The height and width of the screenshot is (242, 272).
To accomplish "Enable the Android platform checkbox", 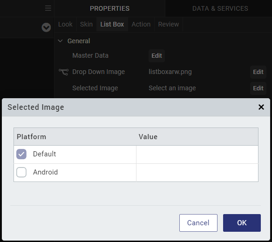I will [x=21, y=172].
